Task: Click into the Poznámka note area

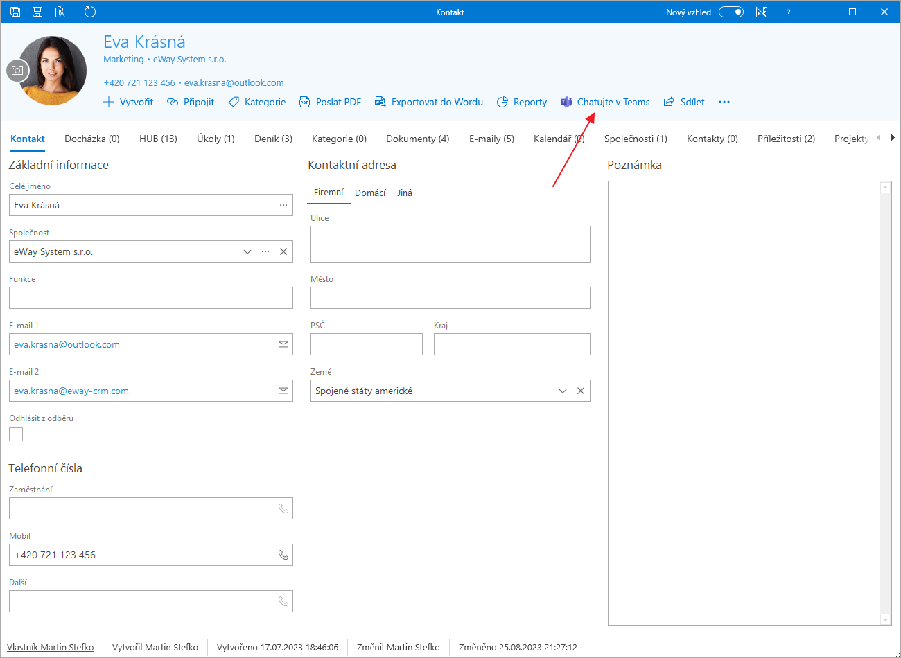Action: [744, 403]
